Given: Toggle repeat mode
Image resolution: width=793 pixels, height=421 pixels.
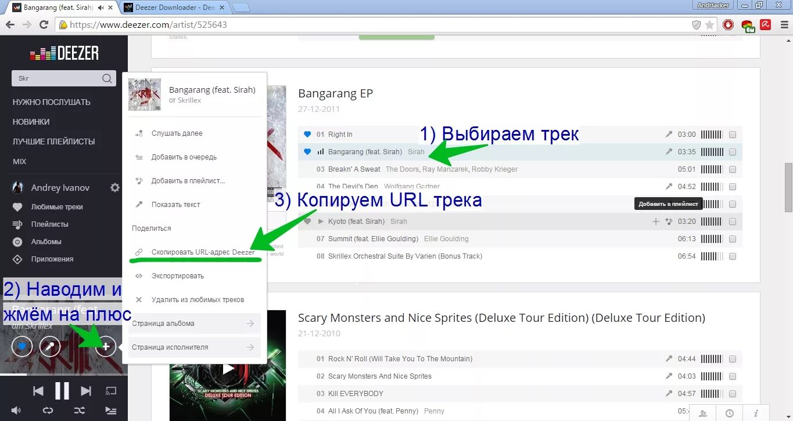Looking at the screenshot, I should 48,411.
